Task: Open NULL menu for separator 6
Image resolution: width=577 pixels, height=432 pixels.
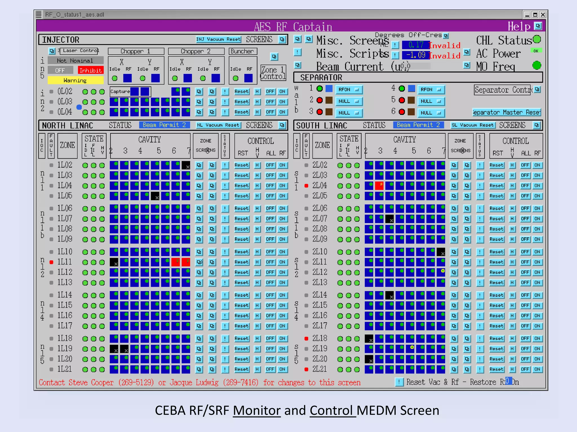Action: pyautogui.click(x=431, y=113)
